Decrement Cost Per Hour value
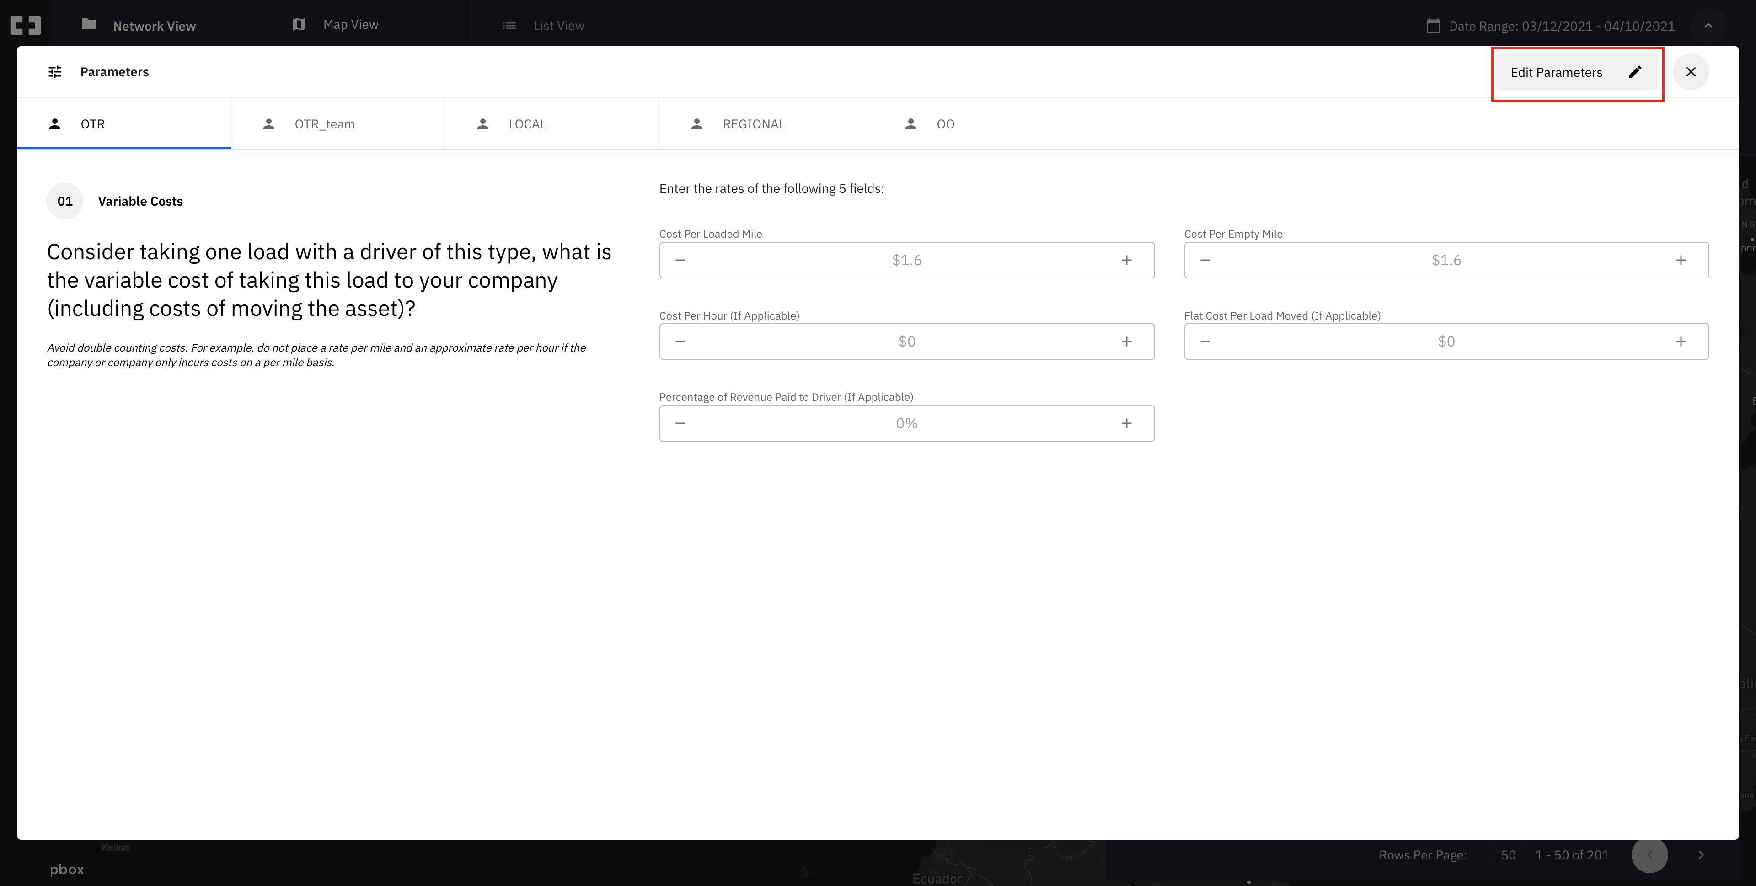 (680, 342)
